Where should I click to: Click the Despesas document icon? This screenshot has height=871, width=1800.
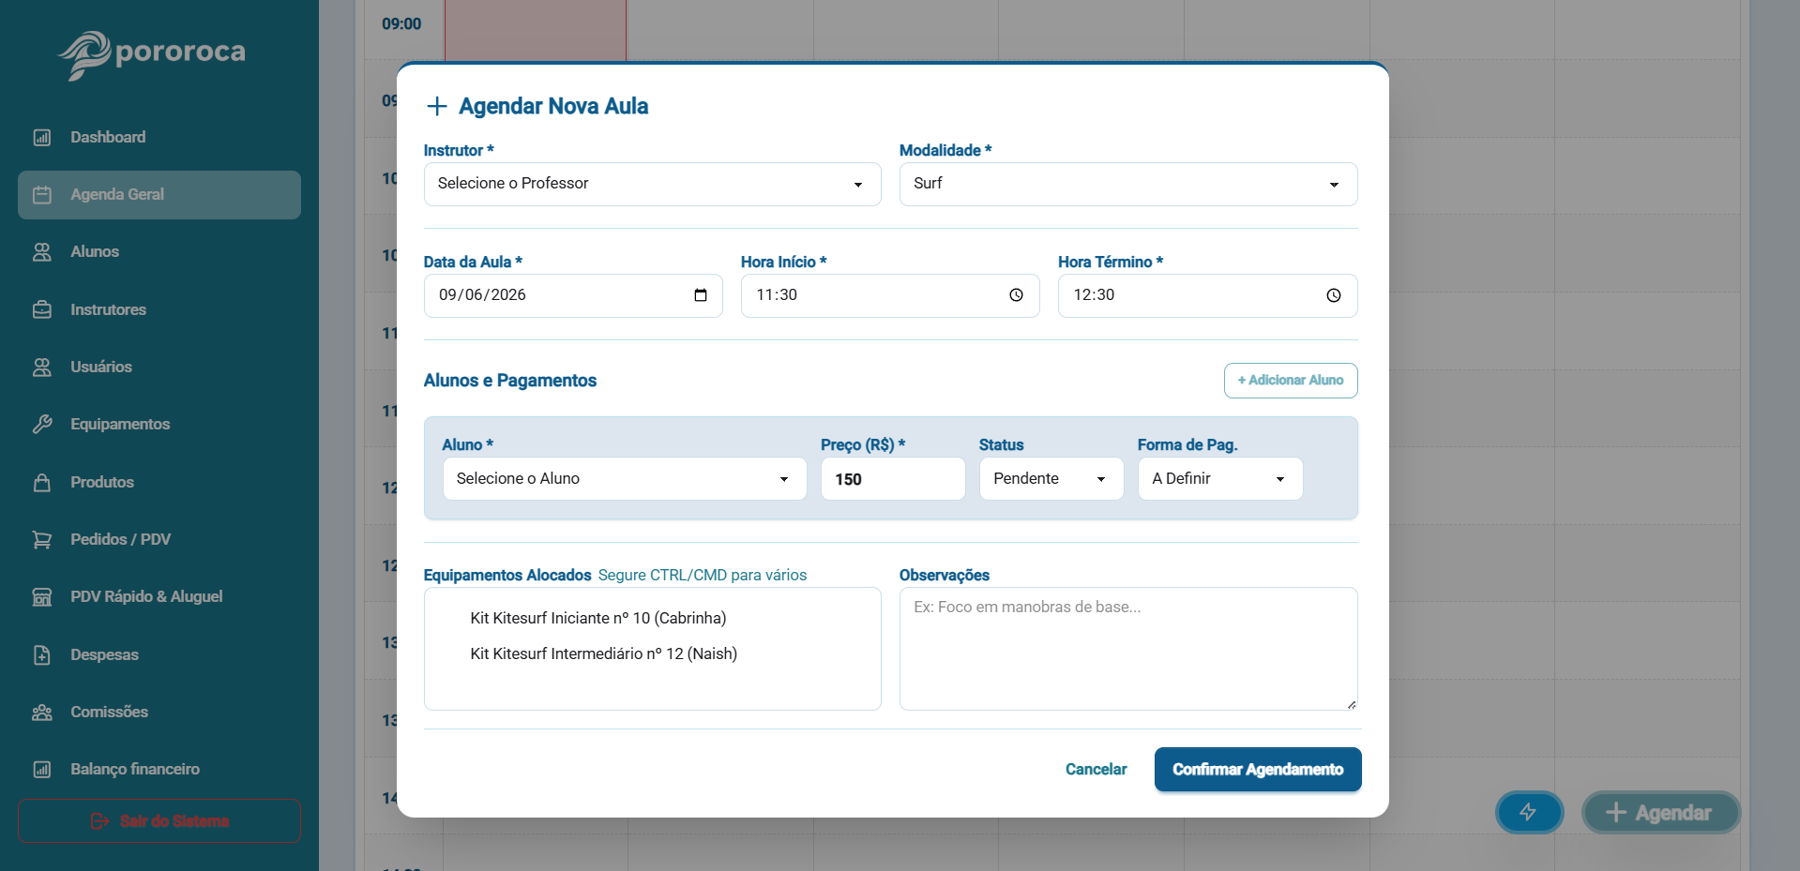(42, 655)
